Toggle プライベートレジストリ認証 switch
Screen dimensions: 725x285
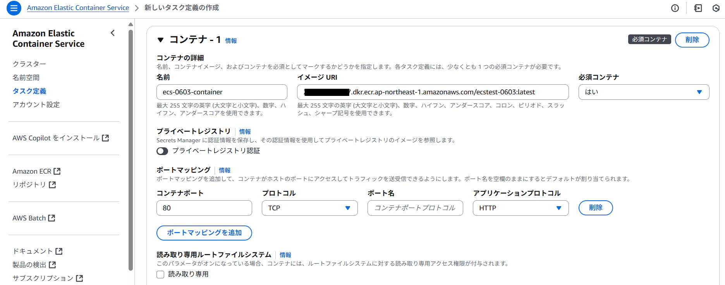(162, 151)
